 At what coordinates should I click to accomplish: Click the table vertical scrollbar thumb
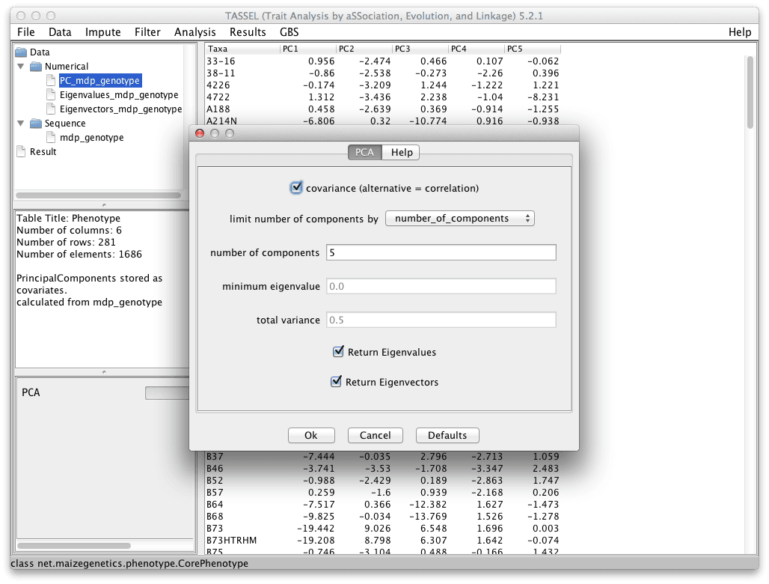point(750,92)
